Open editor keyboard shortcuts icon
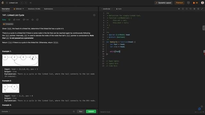 pyautogui.click(x=194, y=9)
